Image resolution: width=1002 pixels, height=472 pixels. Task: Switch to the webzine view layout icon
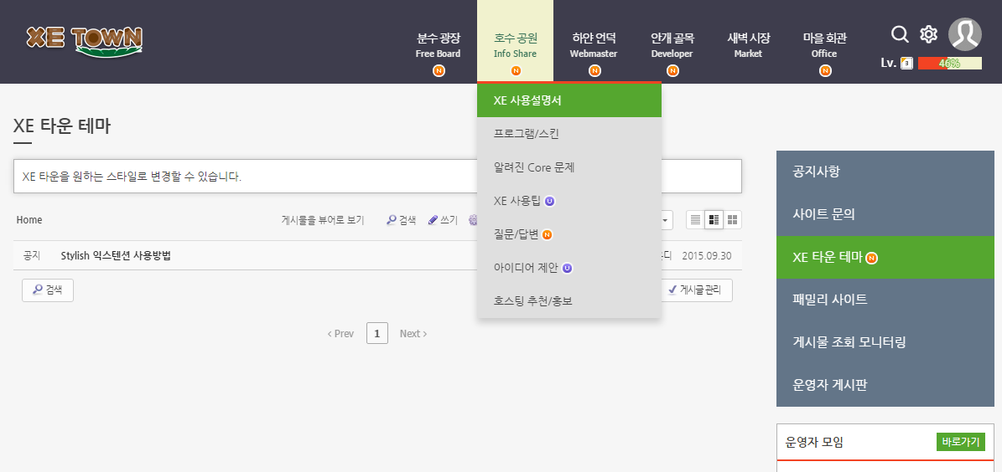(714, 220)
